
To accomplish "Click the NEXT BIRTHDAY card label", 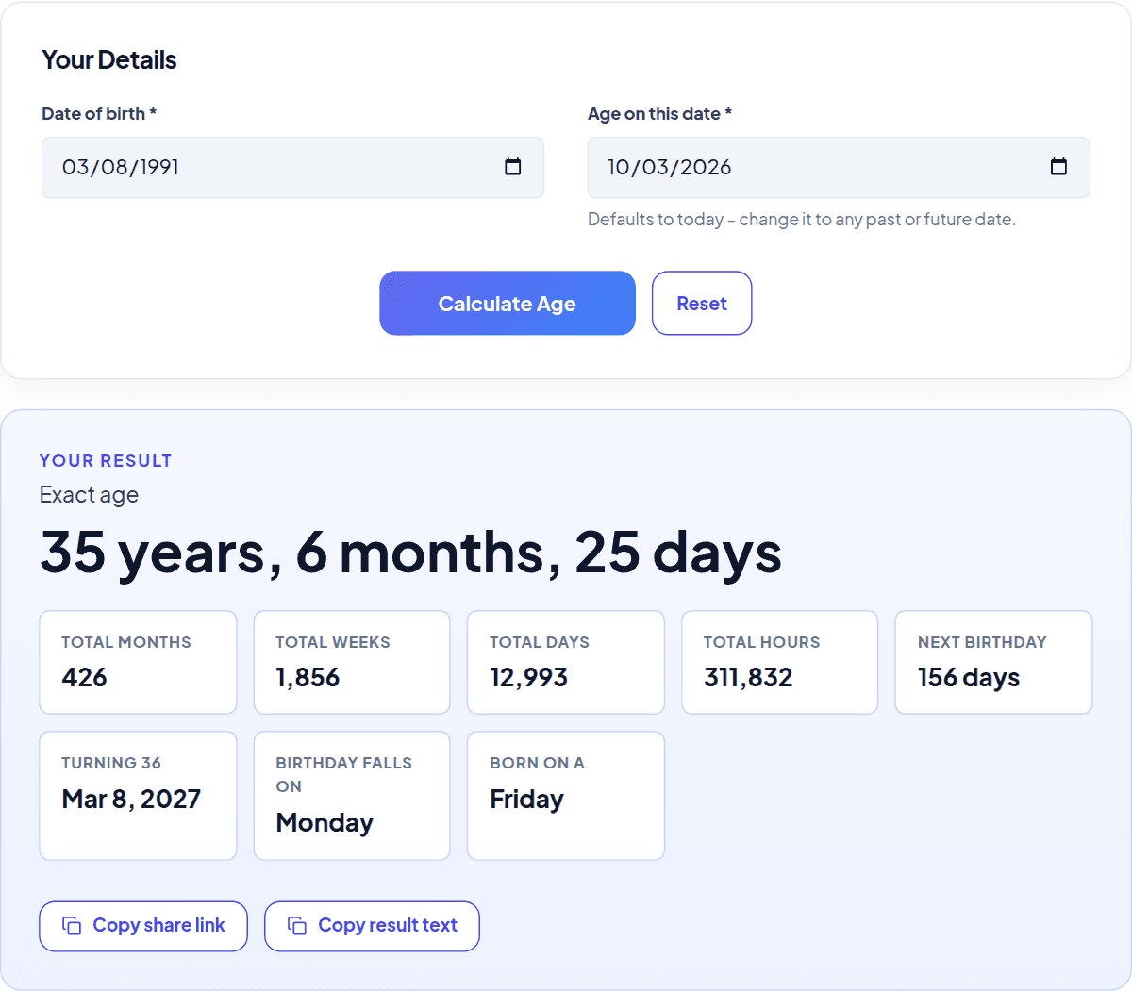I will (x=982, y=642).
